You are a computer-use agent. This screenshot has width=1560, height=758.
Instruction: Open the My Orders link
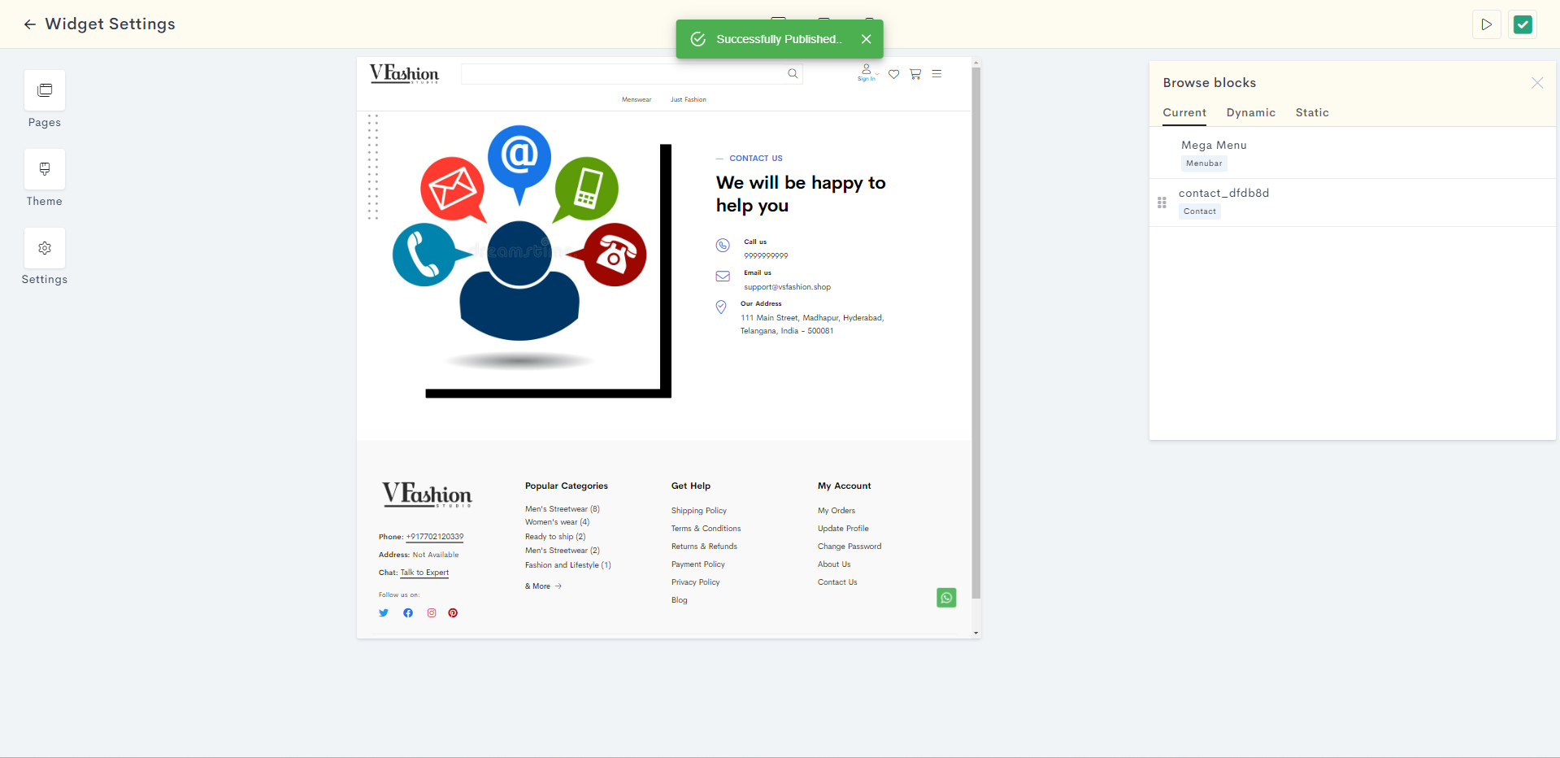[836, 511]
